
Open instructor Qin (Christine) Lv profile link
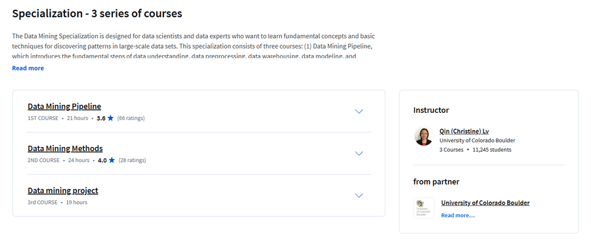pos(464,131)
